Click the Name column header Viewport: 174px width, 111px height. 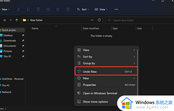click(x=35, y=28)
